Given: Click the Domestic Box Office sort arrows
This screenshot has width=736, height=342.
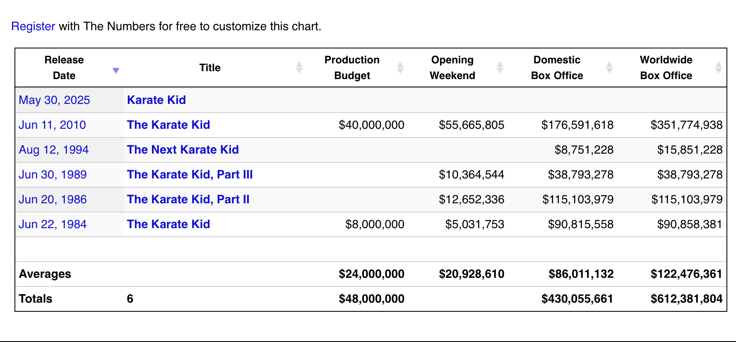Looking at the screenshot, I should pos(609,67).
